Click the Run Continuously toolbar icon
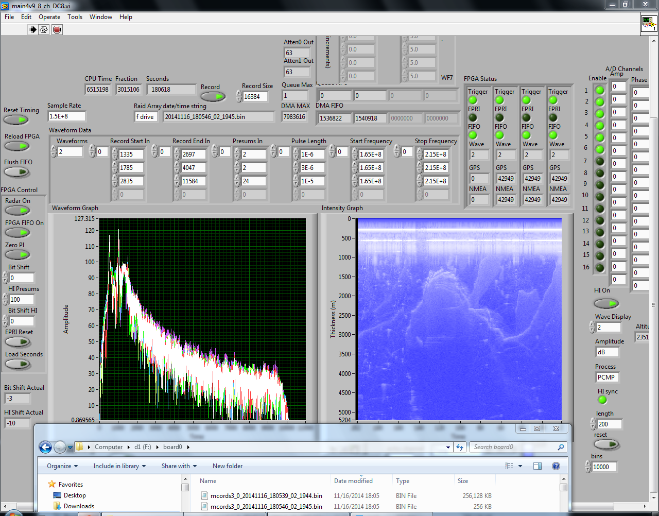Screen dimensions: 659x516 [44, 30]
